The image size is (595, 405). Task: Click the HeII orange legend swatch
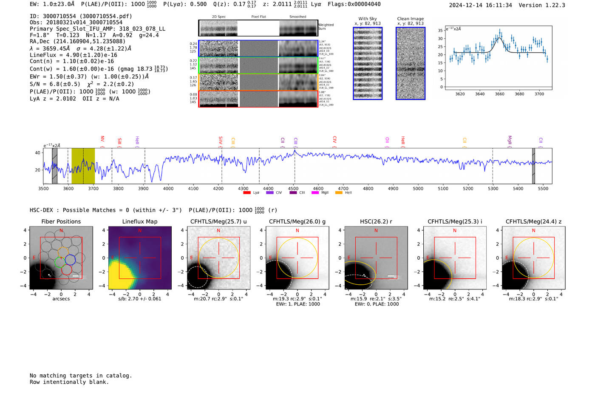click(339, 193)
